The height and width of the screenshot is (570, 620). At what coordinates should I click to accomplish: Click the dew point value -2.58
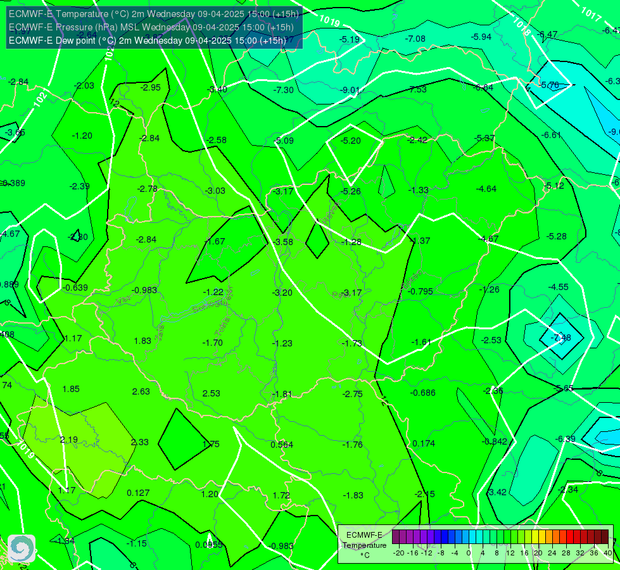point(217,140)
